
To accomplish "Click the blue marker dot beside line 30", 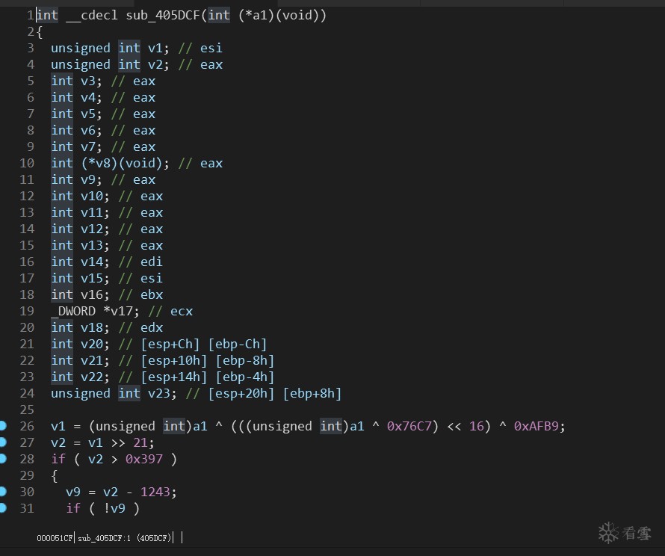I will (3, 492).
